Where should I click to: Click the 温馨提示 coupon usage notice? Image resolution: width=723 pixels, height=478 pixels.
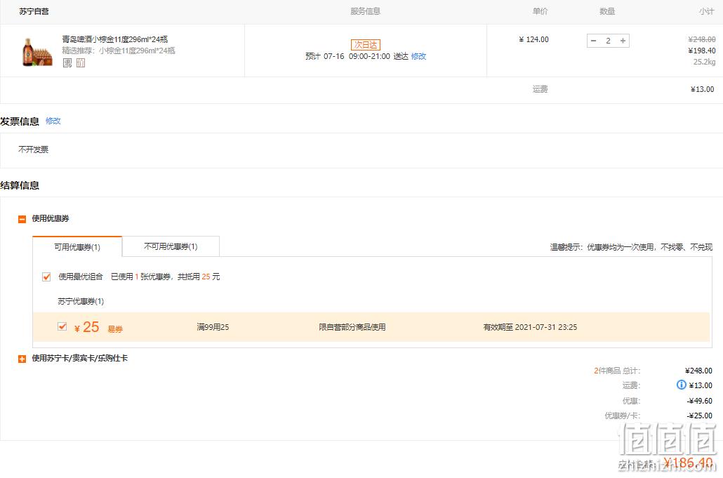click(631, 247)
